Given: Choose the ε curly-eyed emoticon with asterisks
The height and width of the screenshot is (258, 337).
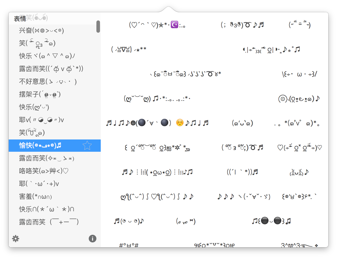Looking at the screenshot, I should 157,148.
